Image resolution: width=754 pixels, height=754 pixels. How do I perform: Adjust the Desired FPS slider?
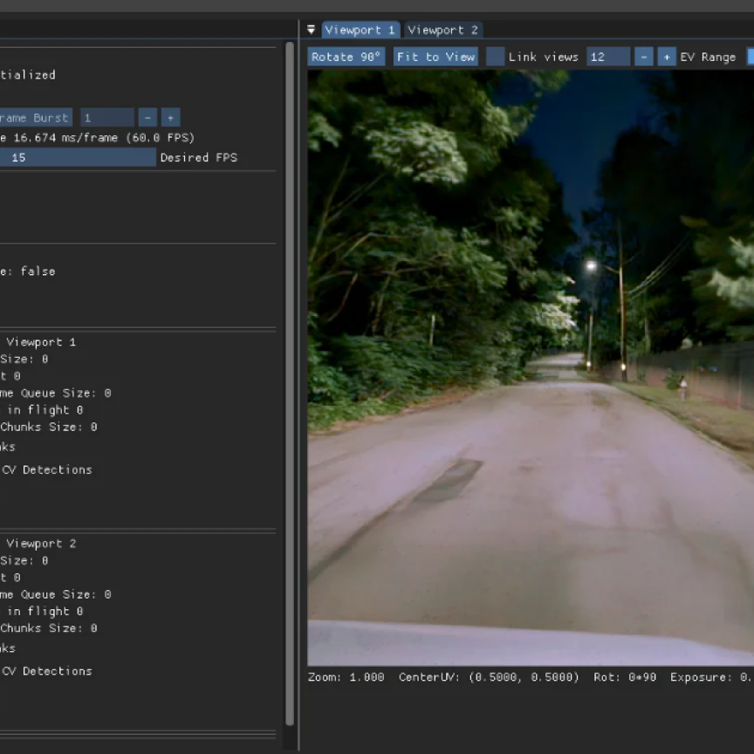tap(79, 157)
